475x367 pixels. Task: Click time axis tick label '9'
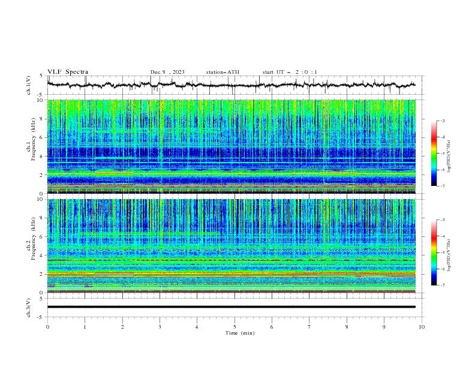pos(384,327)
